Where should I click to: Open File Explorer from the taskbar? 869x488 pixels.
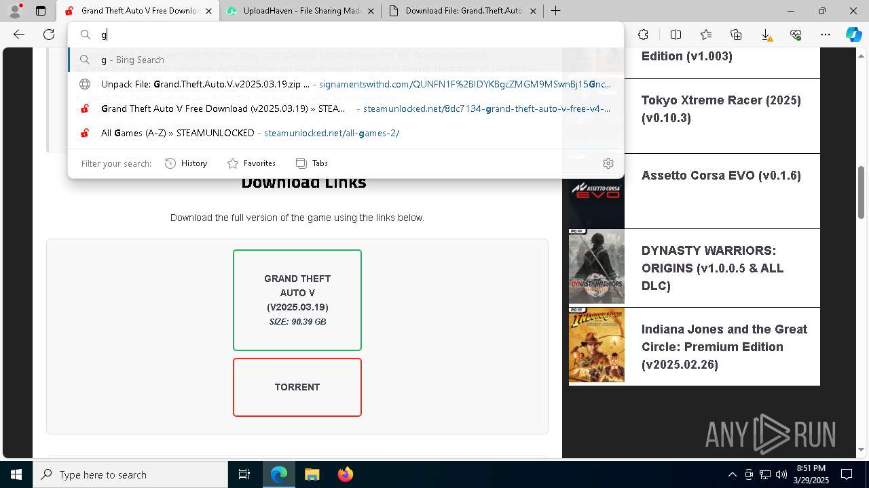click(x=312, y=474)
